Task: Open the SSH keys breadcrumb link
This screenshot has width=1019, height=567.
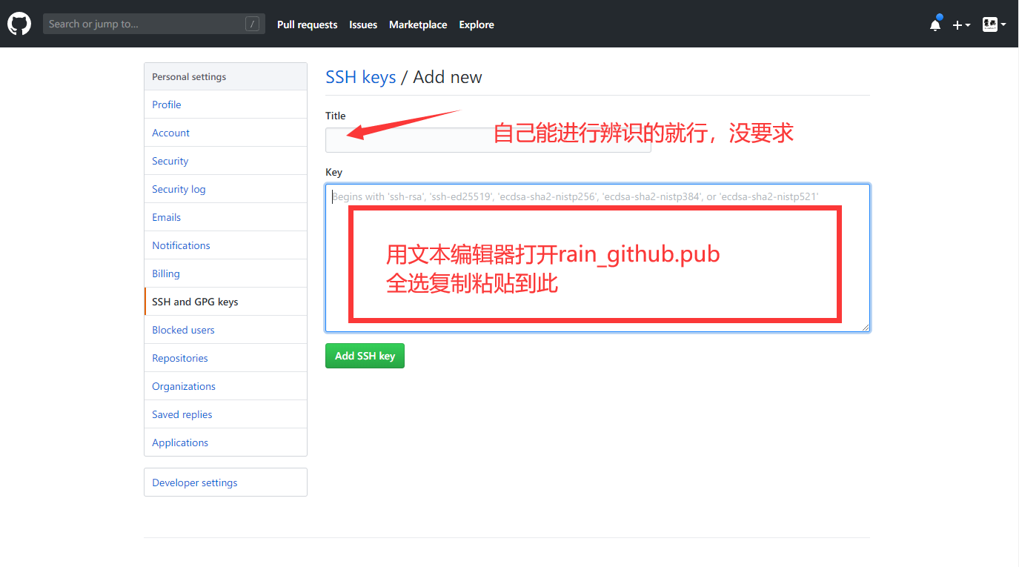Action: pyautogui.click(x=361, y=76)
